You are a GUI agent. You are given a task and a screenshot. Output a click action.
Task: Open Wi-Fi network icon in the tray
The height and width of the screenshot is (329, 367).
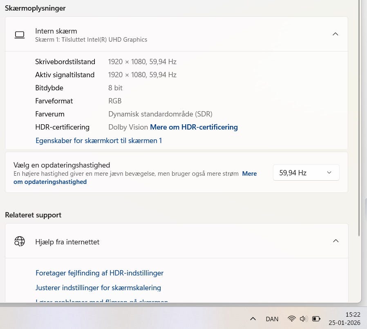pyautogui.click(x=292, y=319)
